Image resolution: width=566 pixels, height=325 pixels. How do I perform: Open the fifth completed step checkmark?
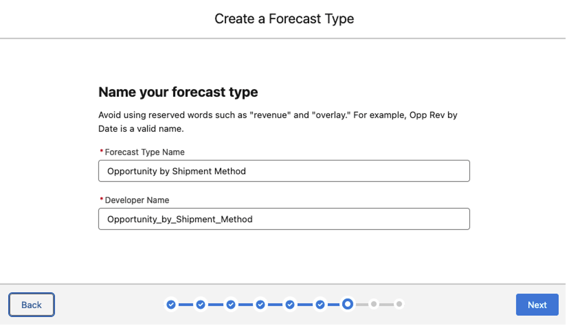pos(290,304)
